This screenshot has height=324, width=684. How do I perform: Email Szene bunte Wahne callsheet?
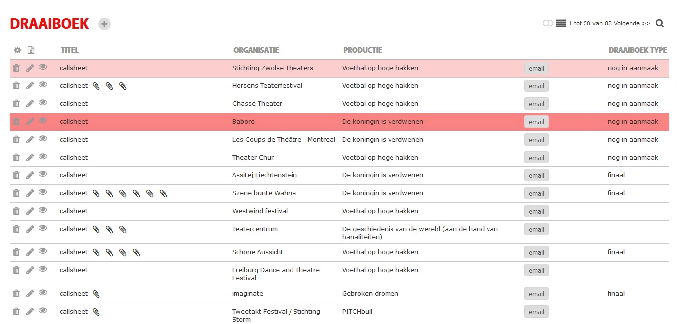pyautogui.click(x=536, y=193)
